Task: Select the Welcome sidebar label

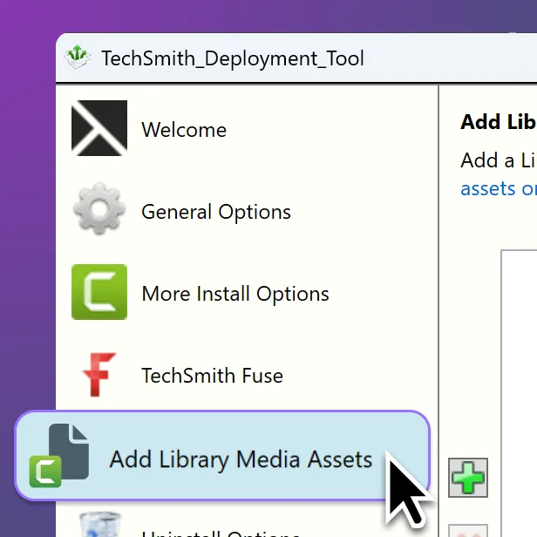Action: point(184,130)
